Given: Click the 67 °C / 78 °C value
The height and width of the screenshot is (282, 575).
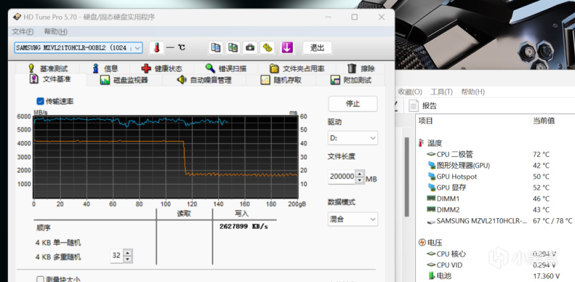Looking at the screenshot, I should coord(552,221).
